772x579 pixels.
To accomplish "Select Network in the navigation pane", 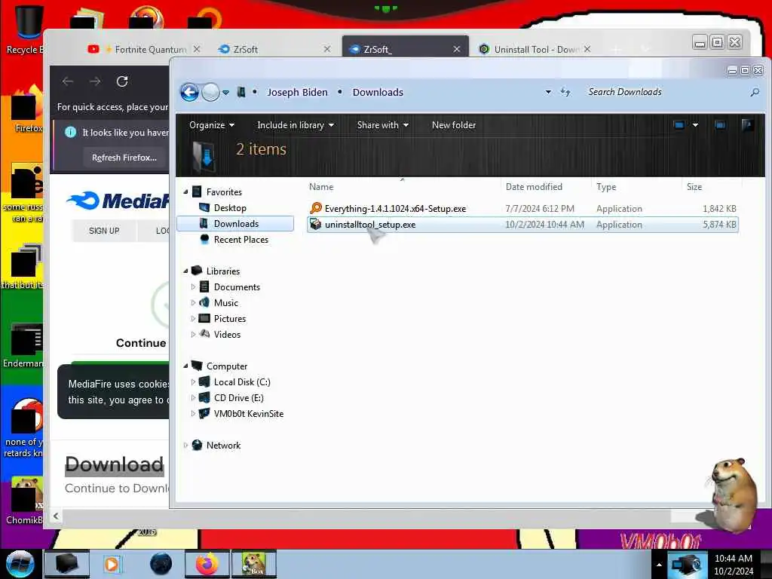I will coord(223,445).
